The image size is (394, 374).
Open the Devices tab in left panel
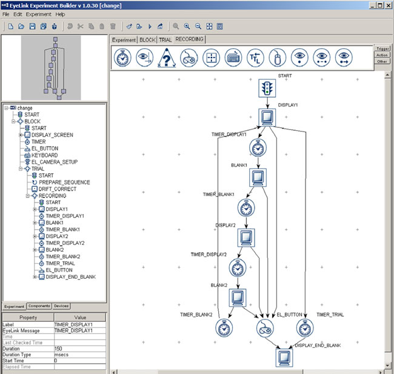click(x=61, y=306)
